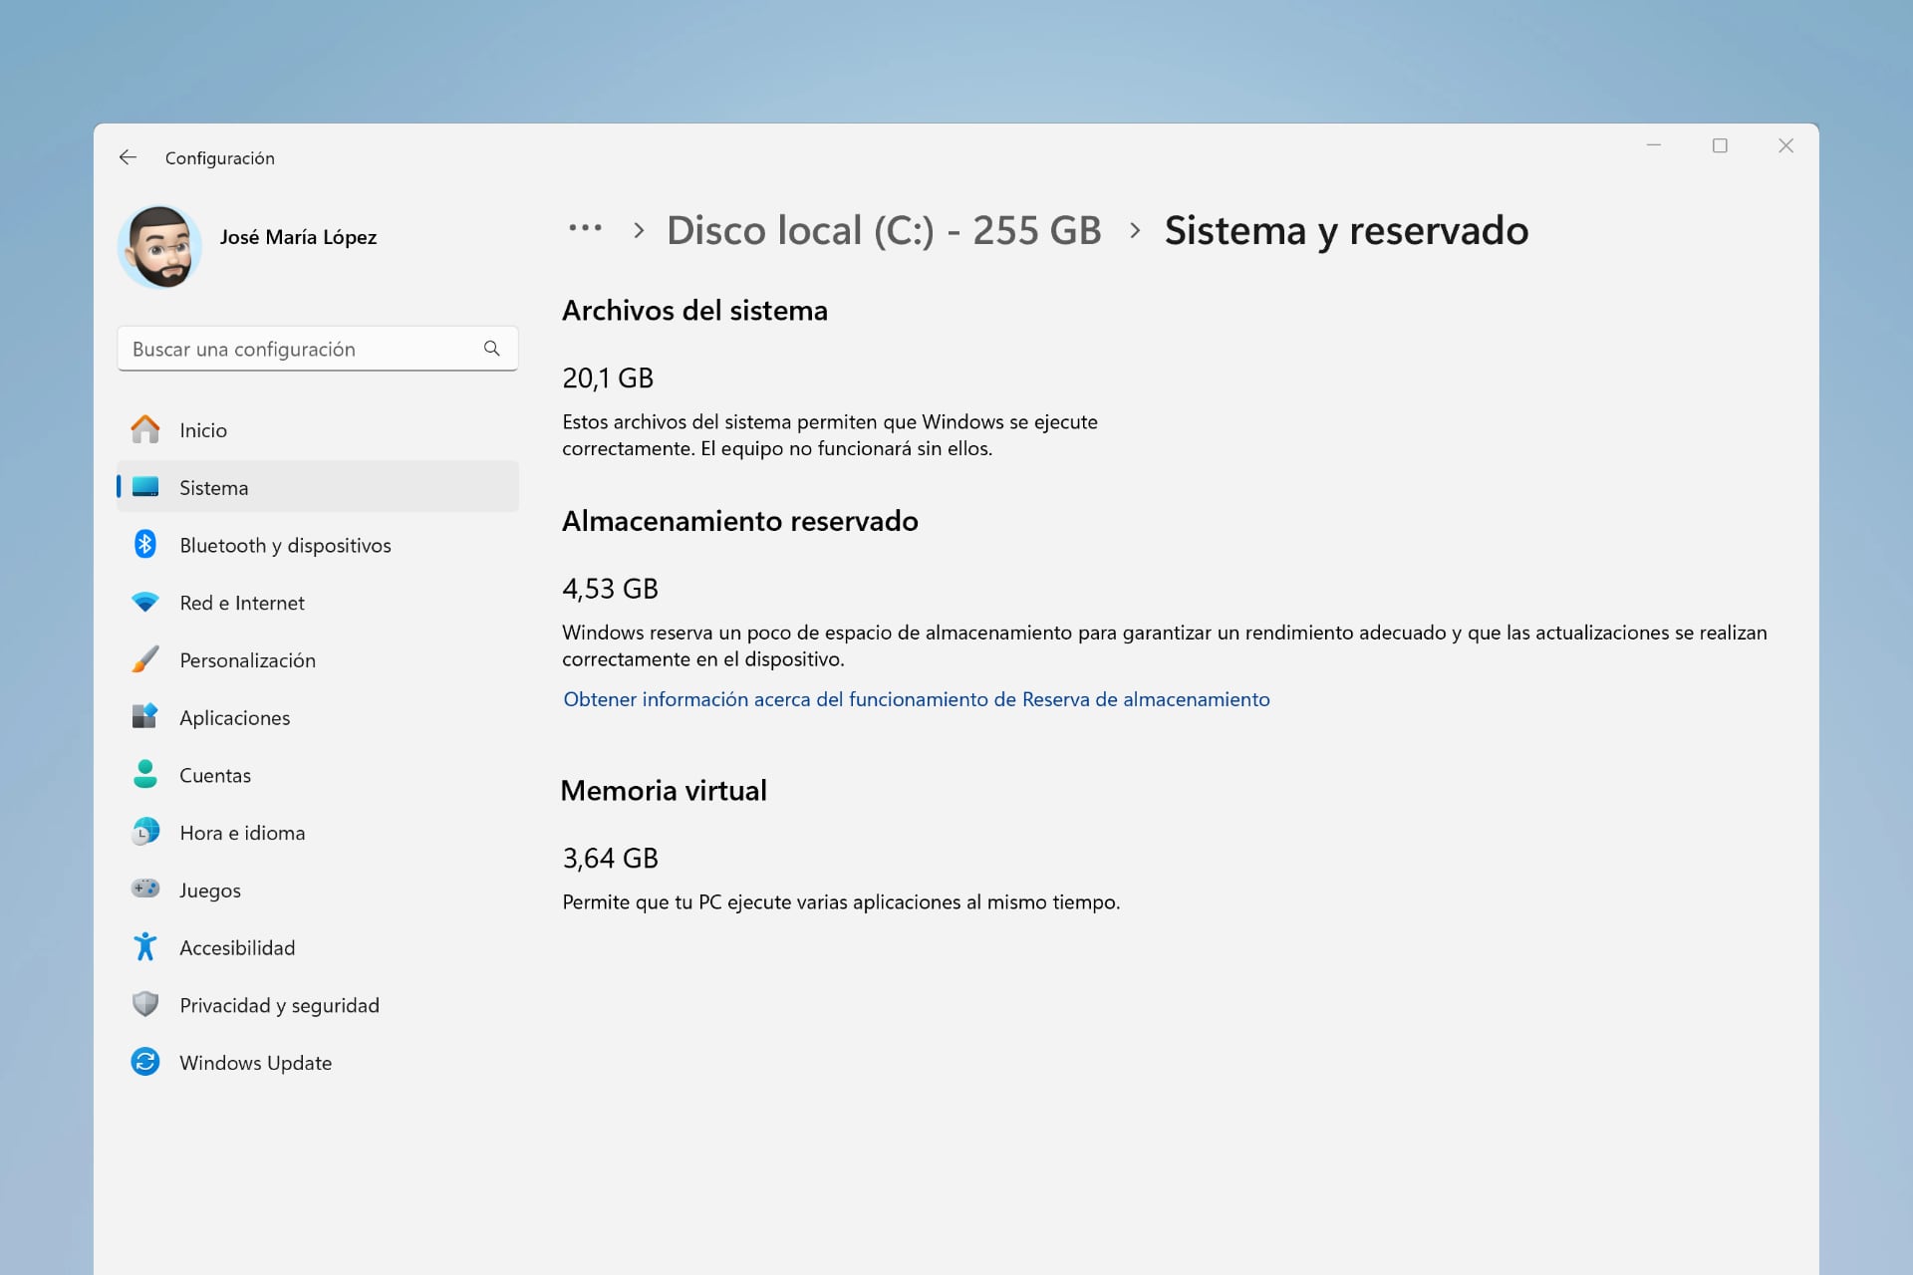Maximize the Configuración window
The image size is (1913, 1275).
point(1720,146)
